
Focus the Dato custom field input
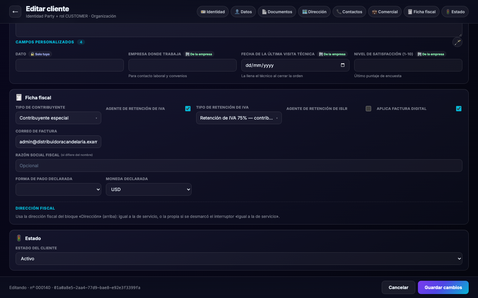[x=70, y=65]
